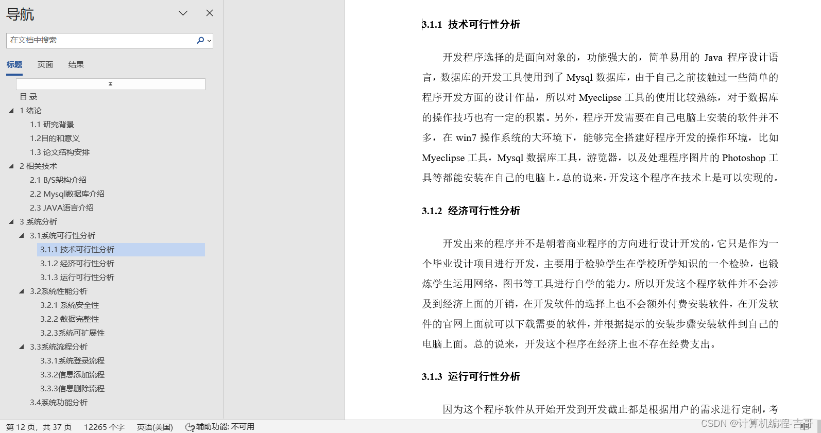Jump to 1.1 研究背景

click(x=52, y=125)
